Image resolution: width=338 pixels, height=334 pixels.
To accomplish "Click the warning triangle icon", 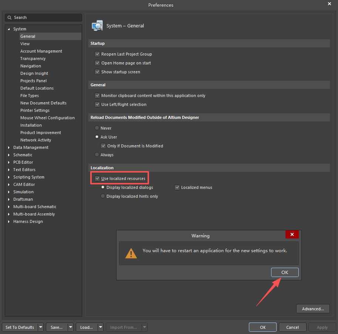I will coord(131,253).
